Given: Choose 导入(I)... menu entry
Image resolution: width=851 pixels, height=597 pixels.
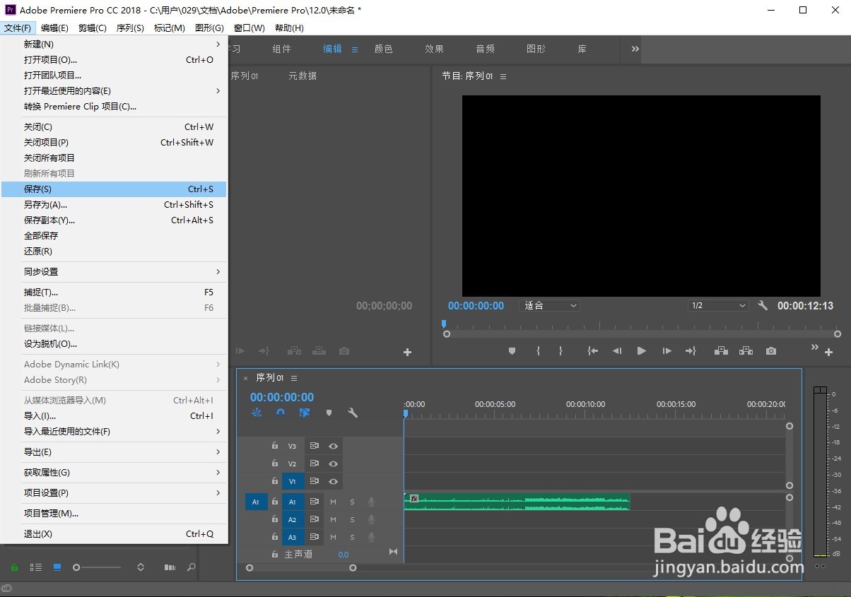Looking at the screenshot, I should click(114, 415).
